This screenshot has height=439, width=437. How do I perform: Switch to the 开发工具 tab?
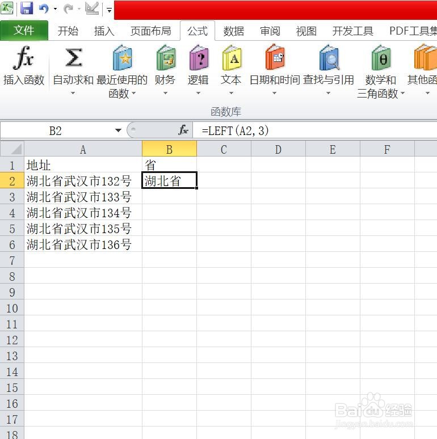point(352,31)
